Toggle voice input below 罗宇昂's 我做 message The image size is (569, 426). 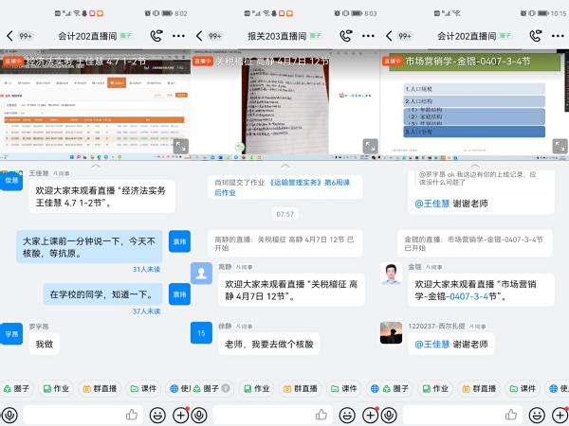coord(9,414)
